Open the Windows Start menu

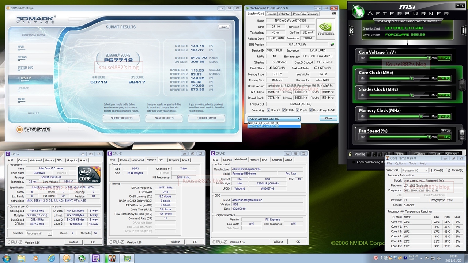pos(7,258)
